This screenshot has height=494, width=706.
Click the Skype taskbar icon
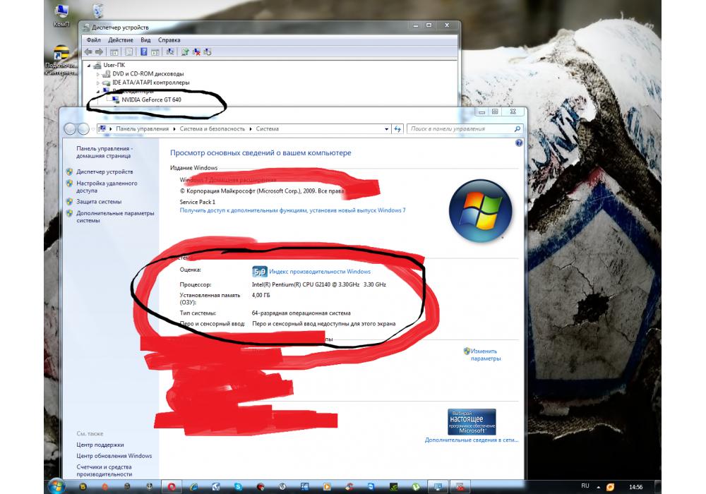point(238,486)
